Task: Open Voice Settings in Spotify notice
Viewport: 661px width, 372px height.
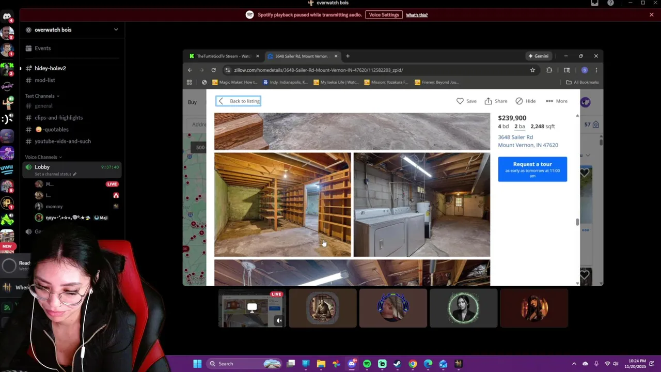Action: coord(384,15)
